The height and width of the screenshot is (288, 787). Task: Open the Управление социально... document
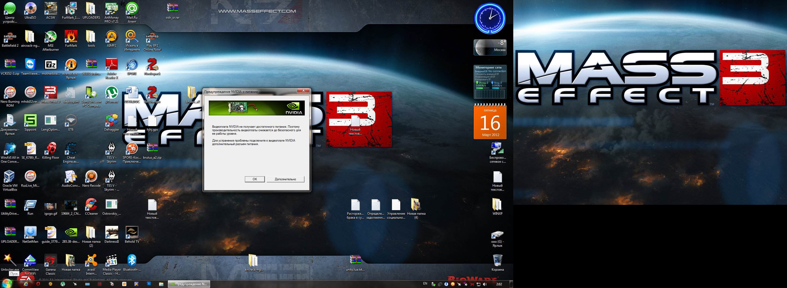point(396,209)
